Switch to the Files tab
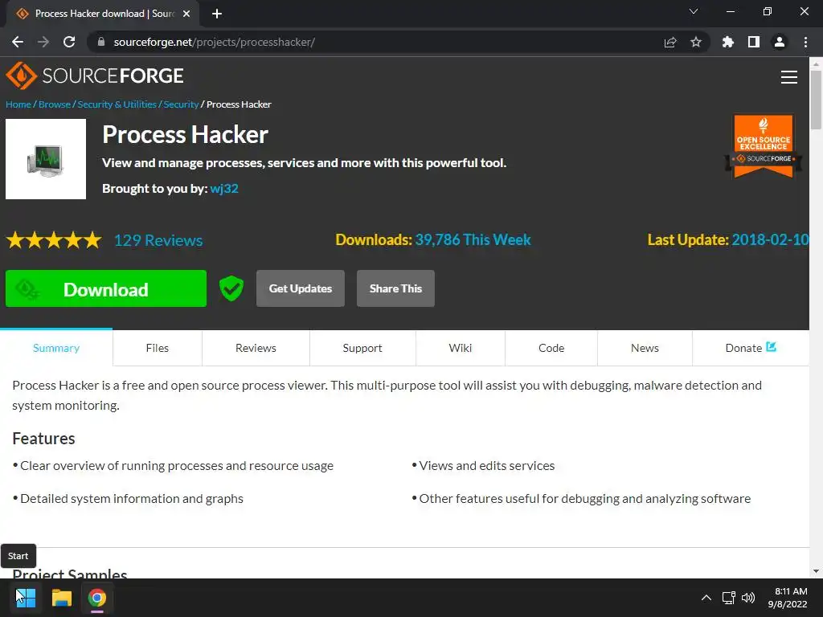Image resolution: width=823 pixels, height=617 pixels. [x=157, y=348]
